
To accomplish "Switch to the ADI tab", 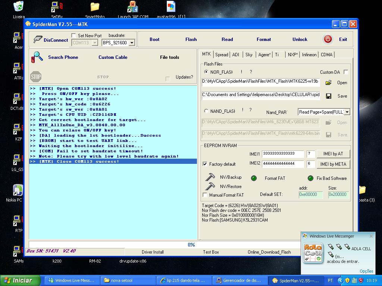I will 236,55.
